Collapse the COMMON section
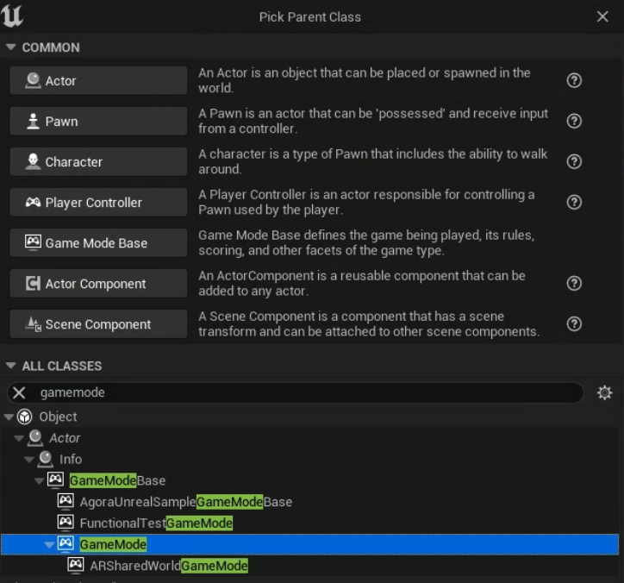624x583 pixels. tap(11, 47)
